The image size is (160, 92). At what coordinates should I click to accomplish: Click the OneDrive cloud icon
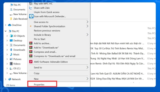click(x=10, y=25)
